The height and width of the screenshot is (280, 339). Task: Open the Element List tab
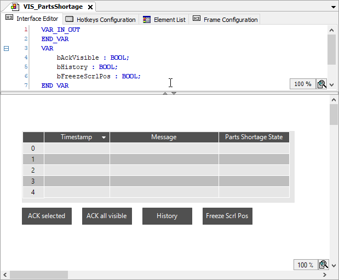pyautogui.click(x=164, y=20)
